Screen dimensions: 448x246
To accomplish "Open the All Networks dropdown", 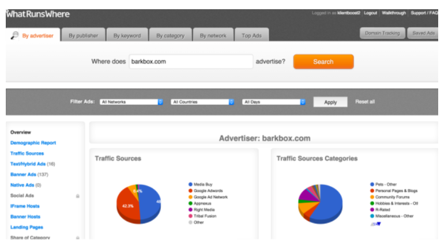I will pyautogui.click(x=131, y=102).
